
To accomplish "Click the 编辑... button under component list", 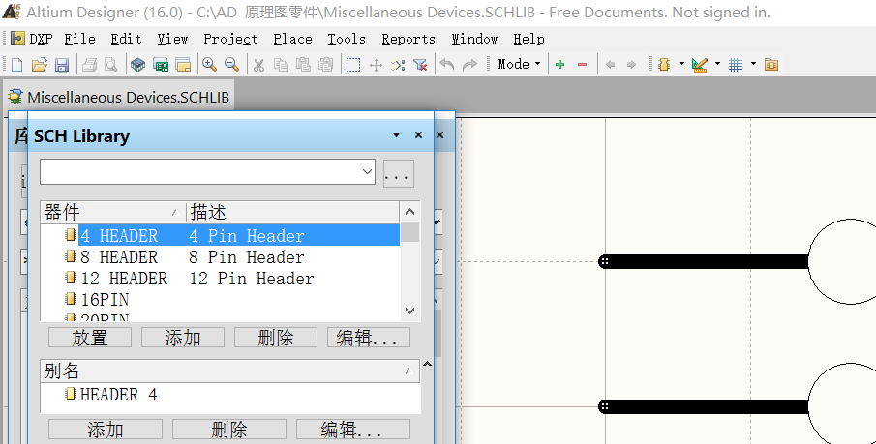I will pyautogui.click(x=368, y=338).
